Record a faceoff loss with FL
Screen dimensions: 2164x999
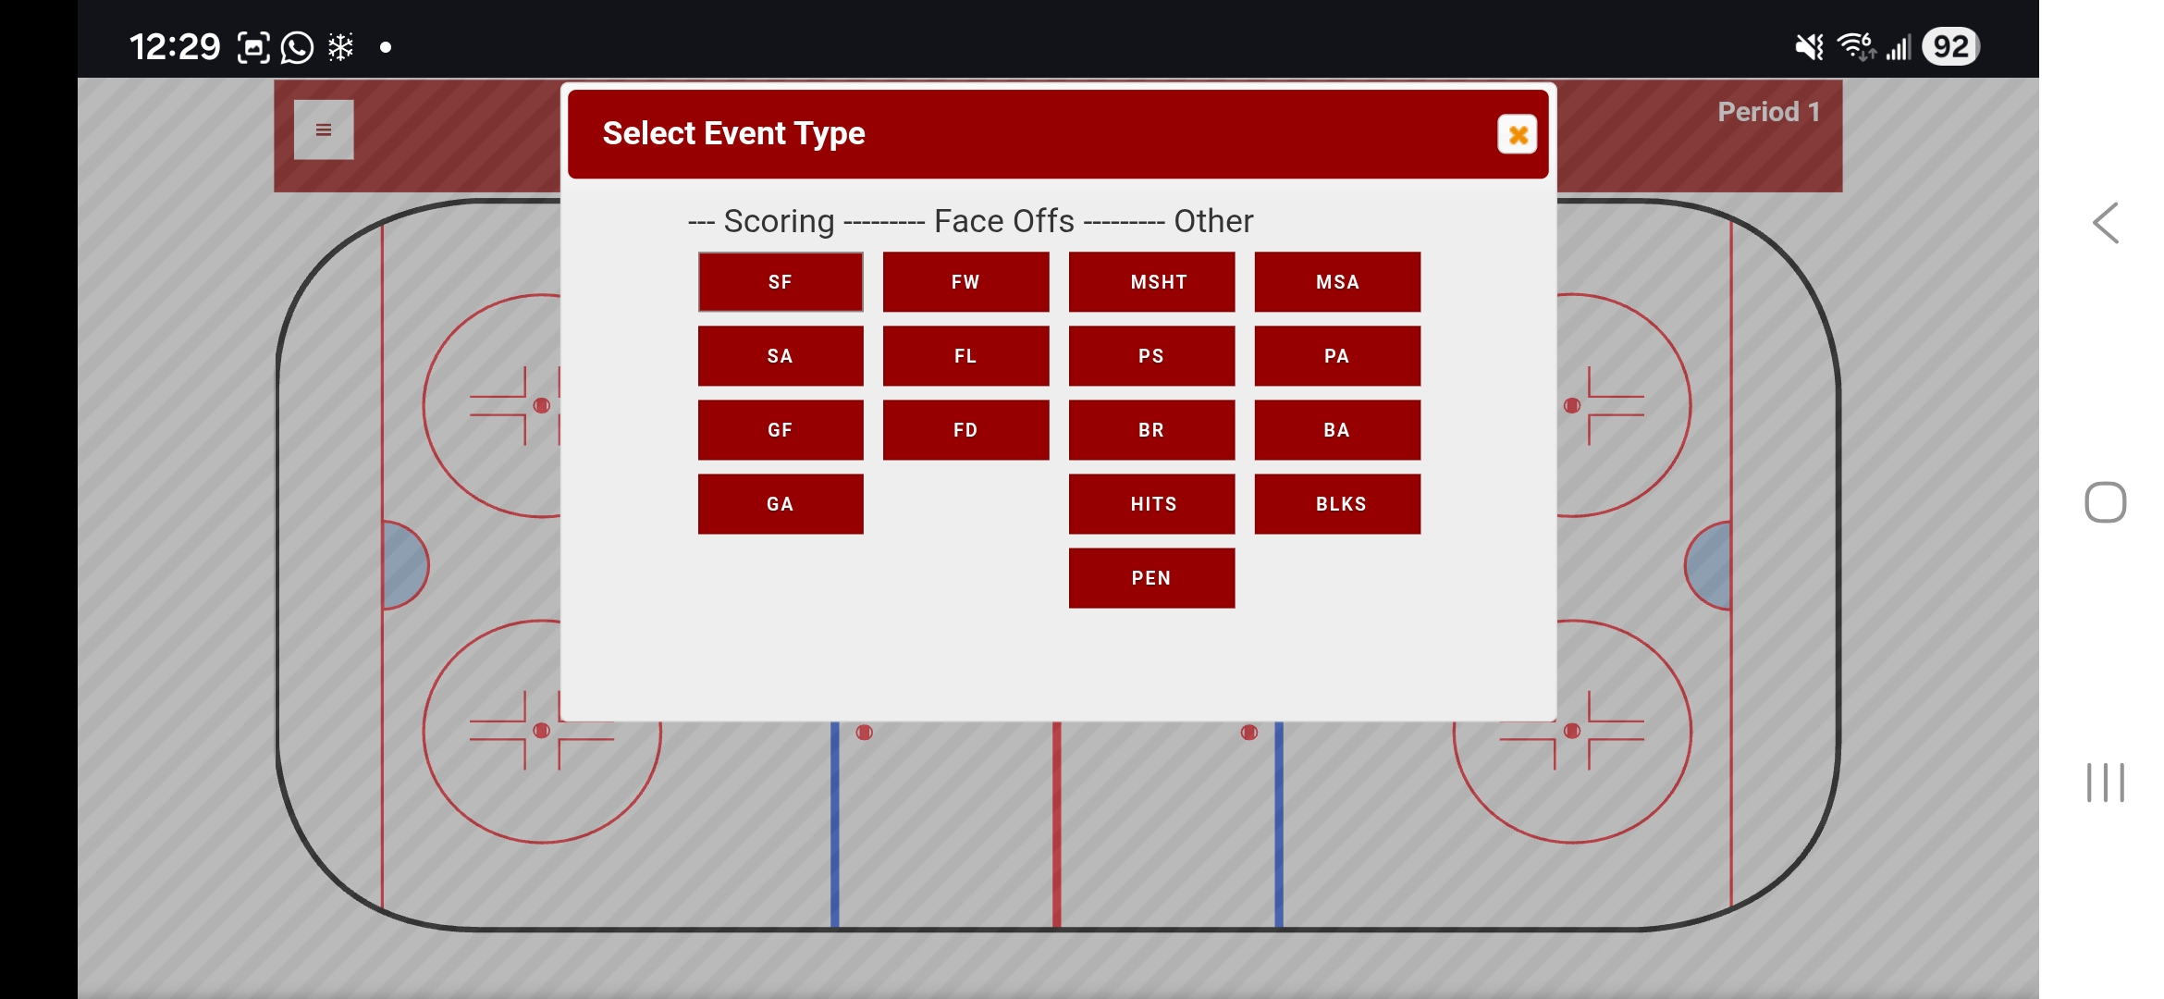tap(965, 355)
